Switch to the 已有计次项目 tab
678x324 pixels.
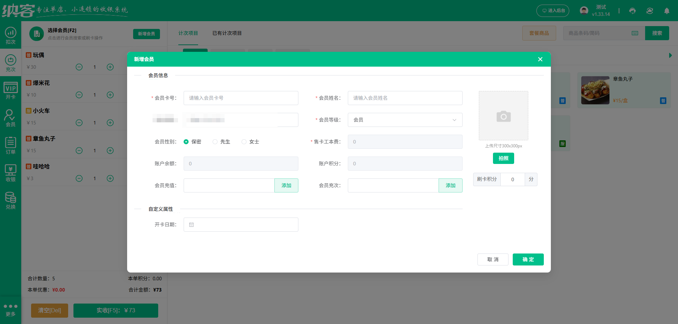[x=227, y=33]
